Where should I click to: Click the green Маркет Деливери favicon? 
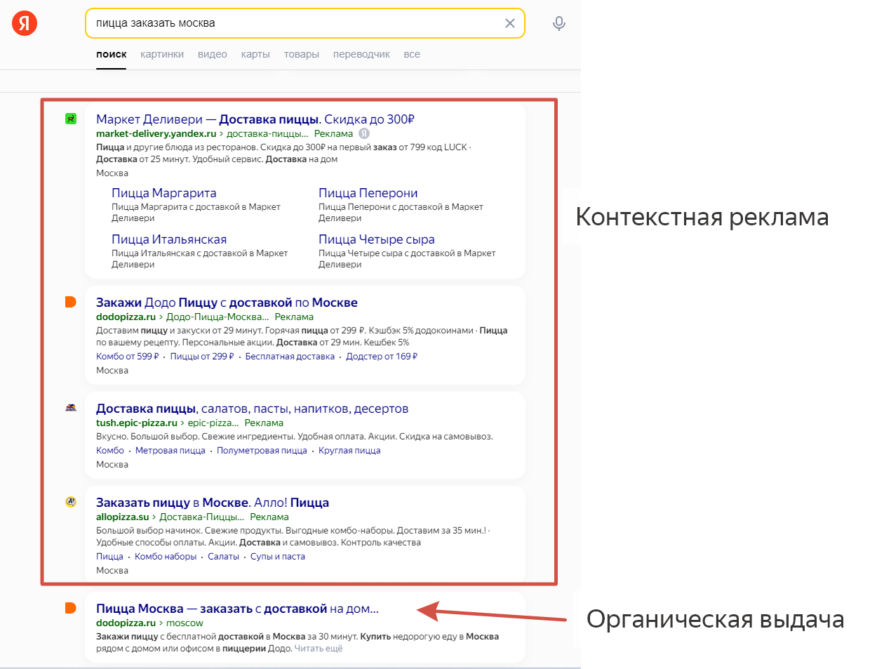[70, 119]
